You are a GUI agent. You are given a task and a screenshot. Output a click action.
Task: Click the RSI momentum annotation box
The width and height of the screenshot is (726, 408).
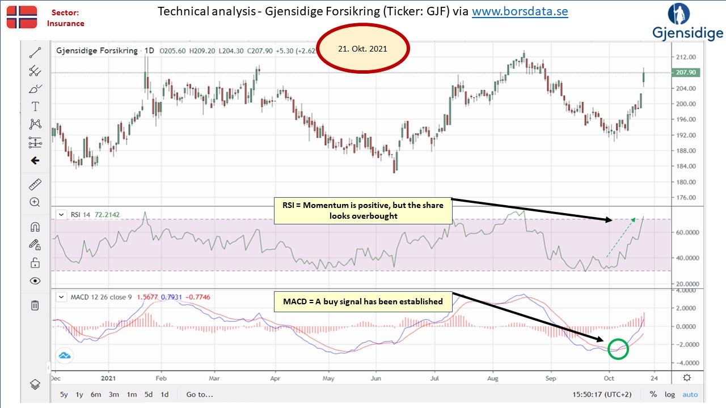click(363, 210)
